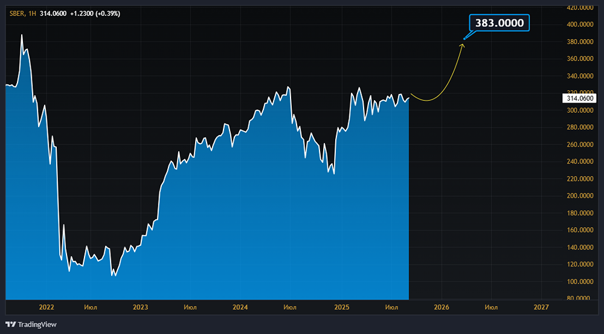Screen dimensions: 604x334
Task: Click the 2027 label on time axis
Action: point(541,307)
